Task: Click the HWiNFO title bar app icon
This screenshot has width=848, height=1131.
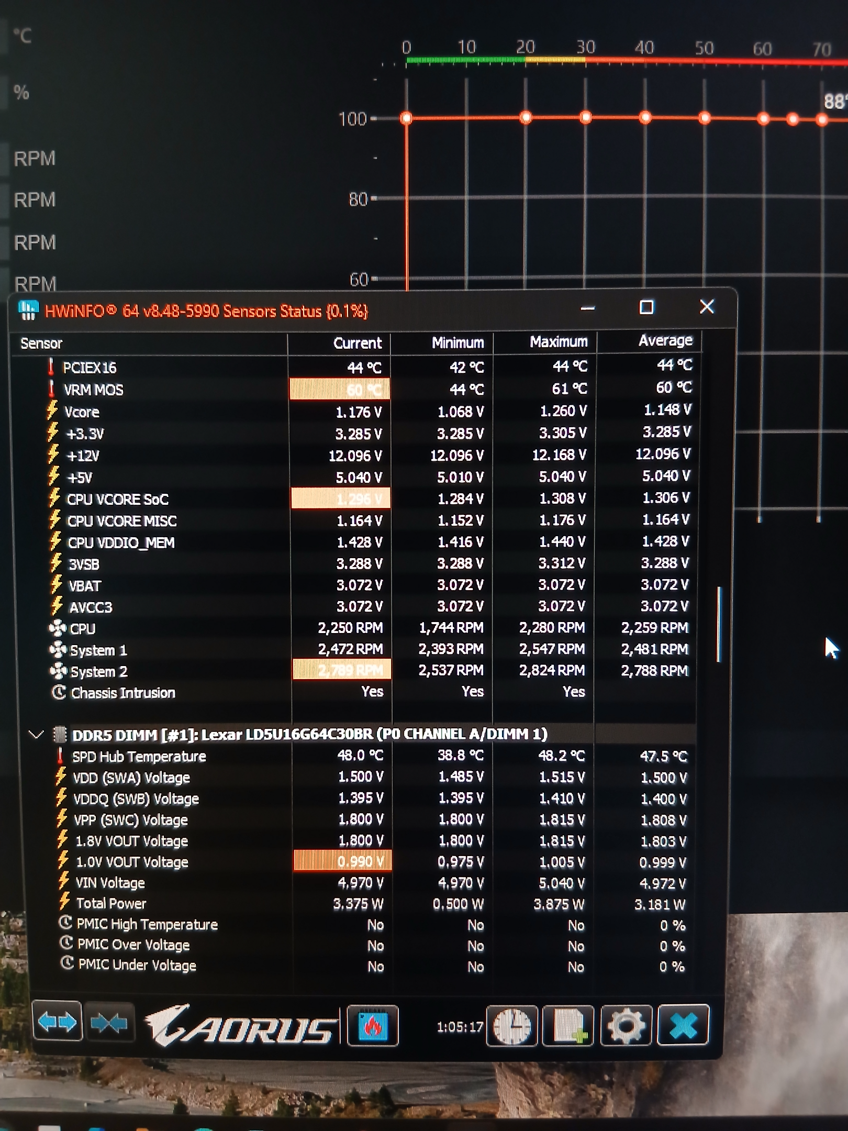Action: click(28, 310)
